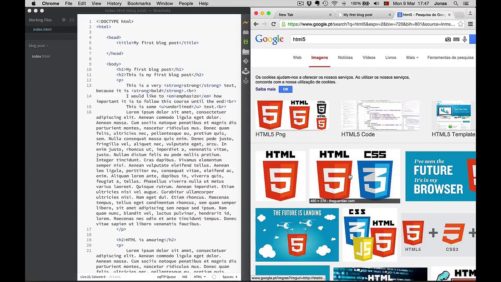Click the Evernote elephant icon in menu bar
The height and width of the screenshot is (282, 501).
tap(317, 4)
